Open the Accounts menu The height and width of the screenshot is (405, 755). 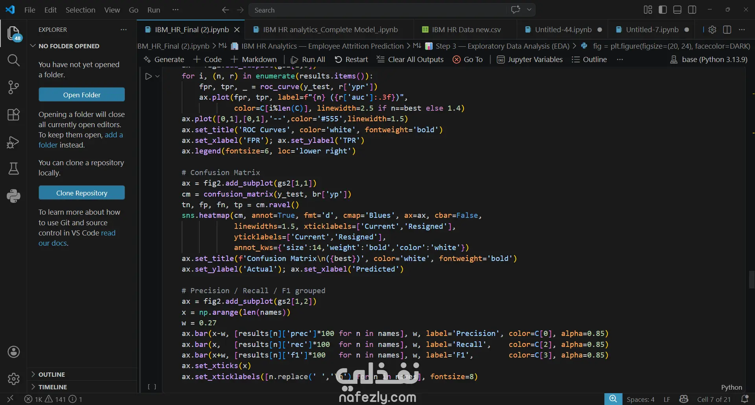coord(14,352)
